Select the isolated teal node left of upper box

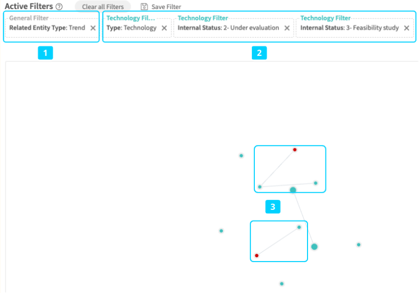click(x=241, y=155)
